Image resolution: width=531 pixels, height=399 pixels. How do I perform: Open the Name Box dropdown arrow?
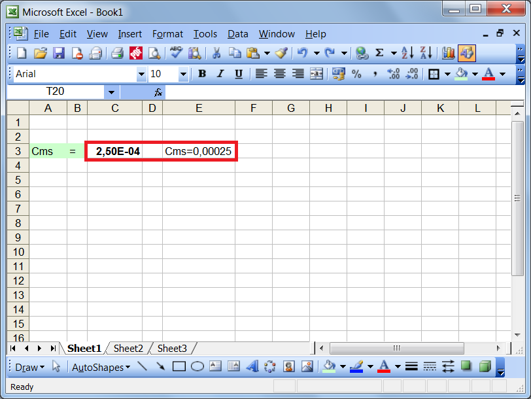point(111,92)
